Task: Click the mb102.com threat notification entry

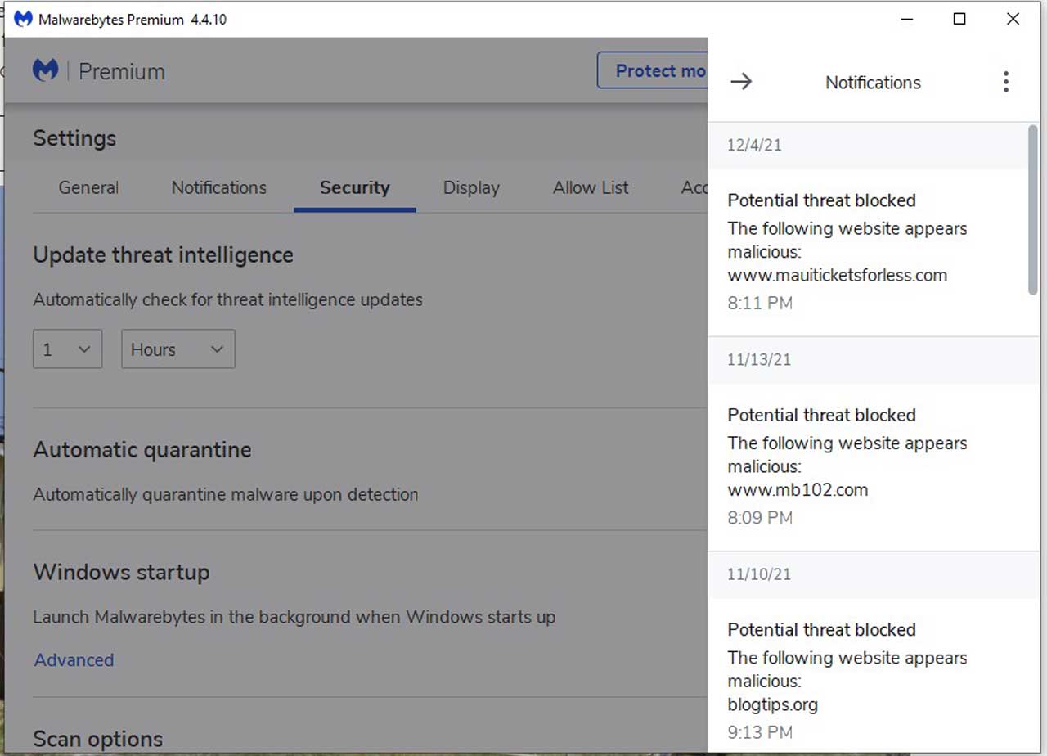Action: pos(847,462)
